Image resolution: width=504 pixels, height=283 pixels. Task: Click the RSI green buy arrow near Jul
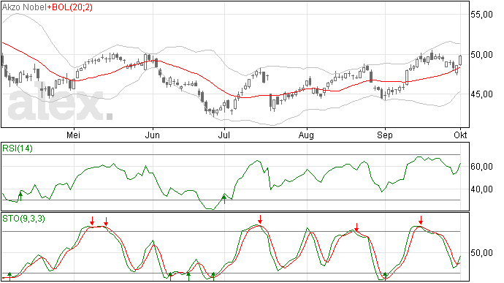coord(224,200)
